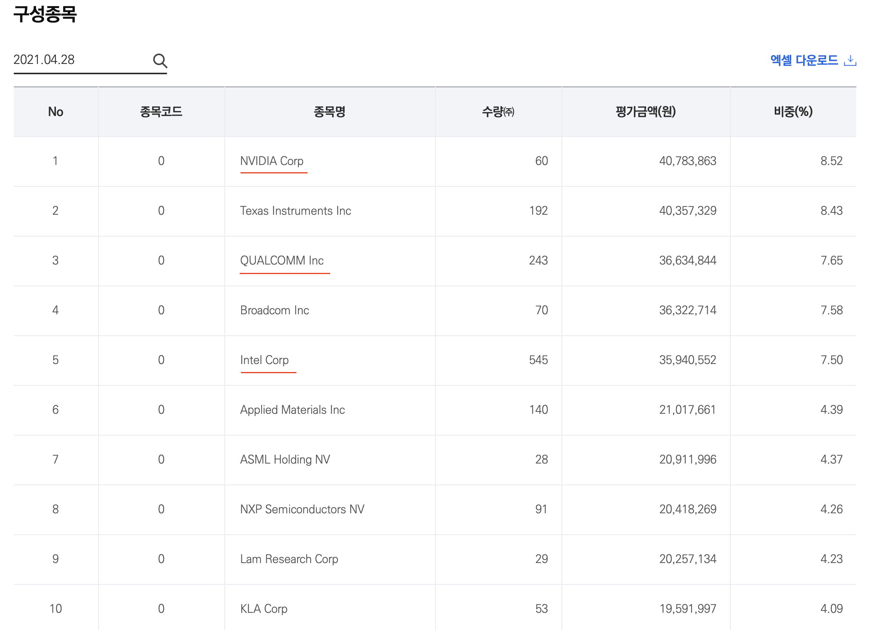The height and width of the screenshot is (630, 877).
Task: Click the 평가금액(원) column header
Action: [x=646, y=112]
